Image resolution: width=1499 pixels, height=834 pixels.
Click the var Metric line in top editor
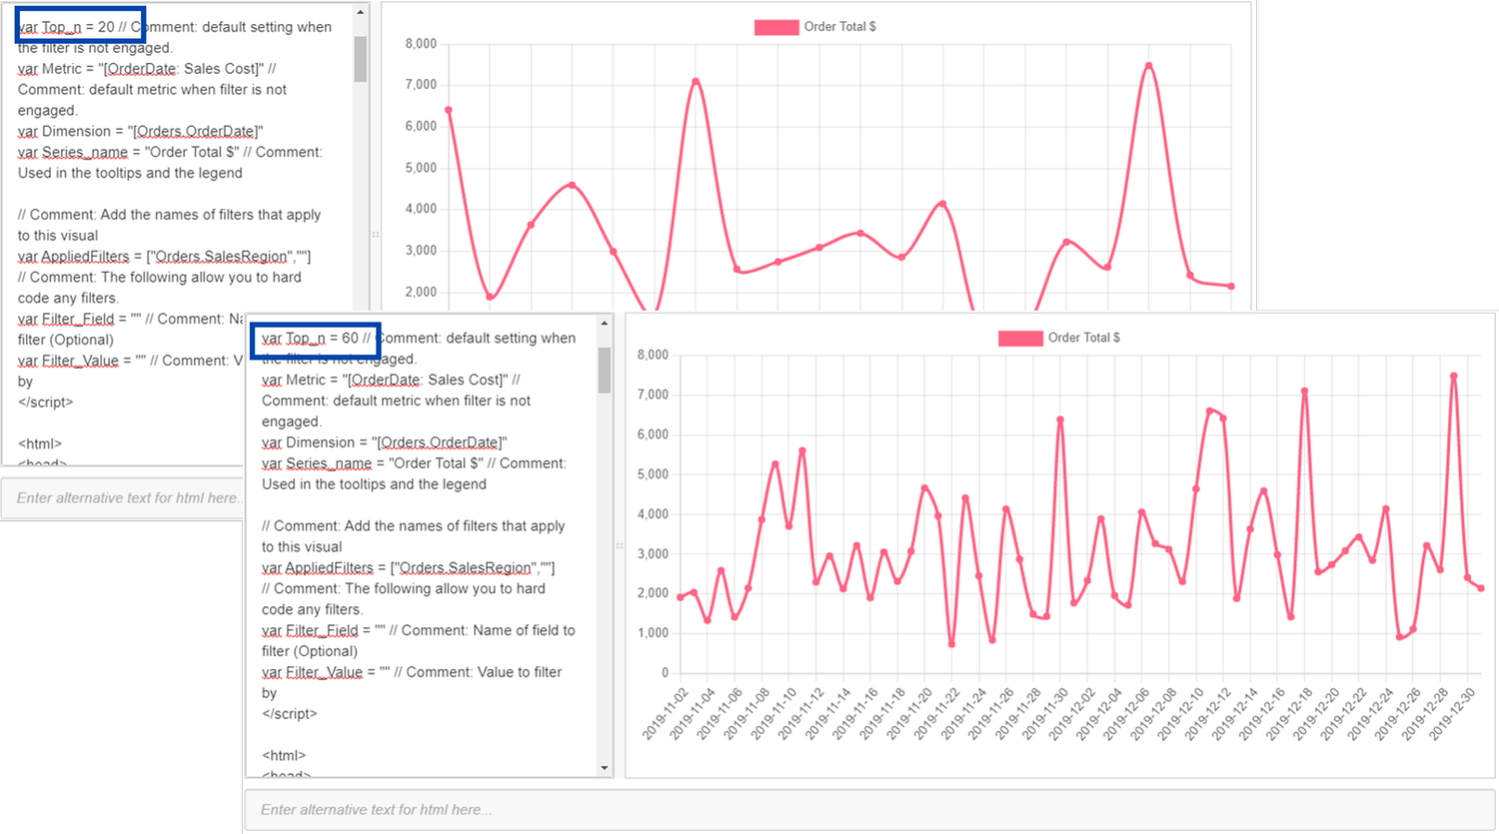150,68
